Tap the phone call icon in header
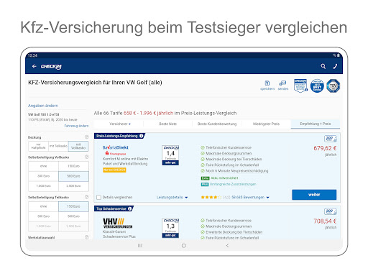The height and width of the screenshot is (276, 368). 335,66
